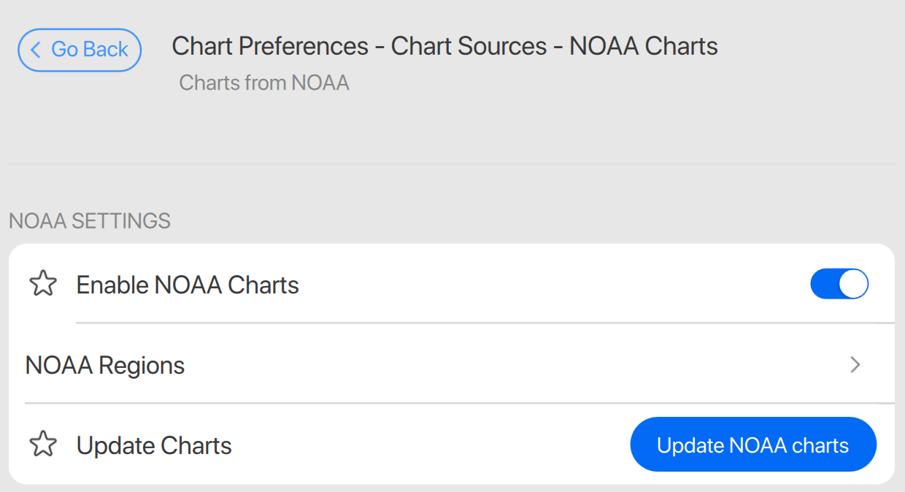Screen dimensions: 905x492
Task: Click the NOAA SETTINGS section header
Action: tap(90, 220)
